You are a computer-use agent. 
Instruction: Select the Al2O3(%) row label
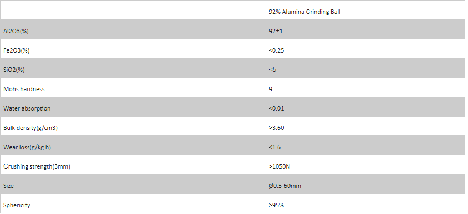pos(16,31)
